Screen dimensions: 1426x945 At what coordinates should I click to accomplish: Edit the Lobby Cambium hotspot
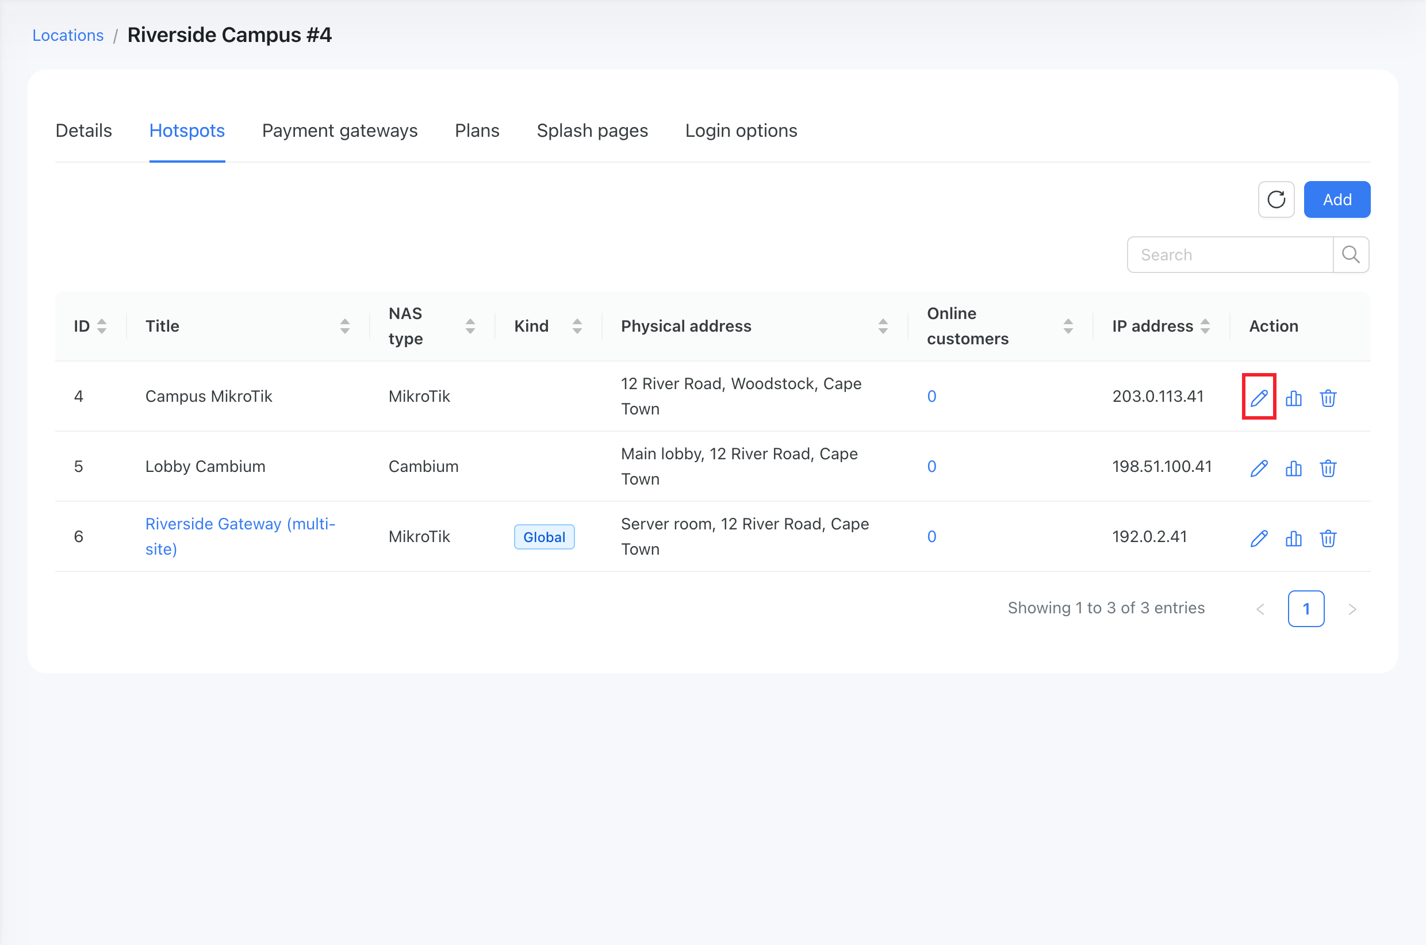tap(1259, 468)
